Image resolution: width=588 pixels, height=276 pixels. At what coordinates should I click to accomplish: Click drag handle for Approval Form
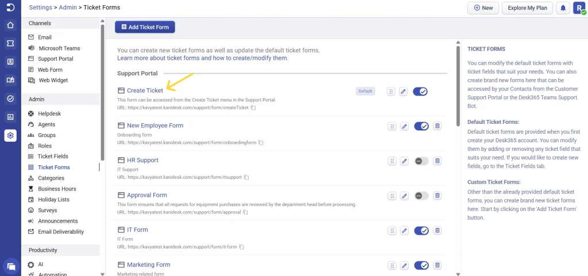click(392, 196)
